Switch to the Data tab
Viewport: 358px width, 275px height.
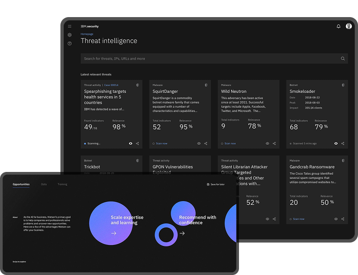coord(44,184)
